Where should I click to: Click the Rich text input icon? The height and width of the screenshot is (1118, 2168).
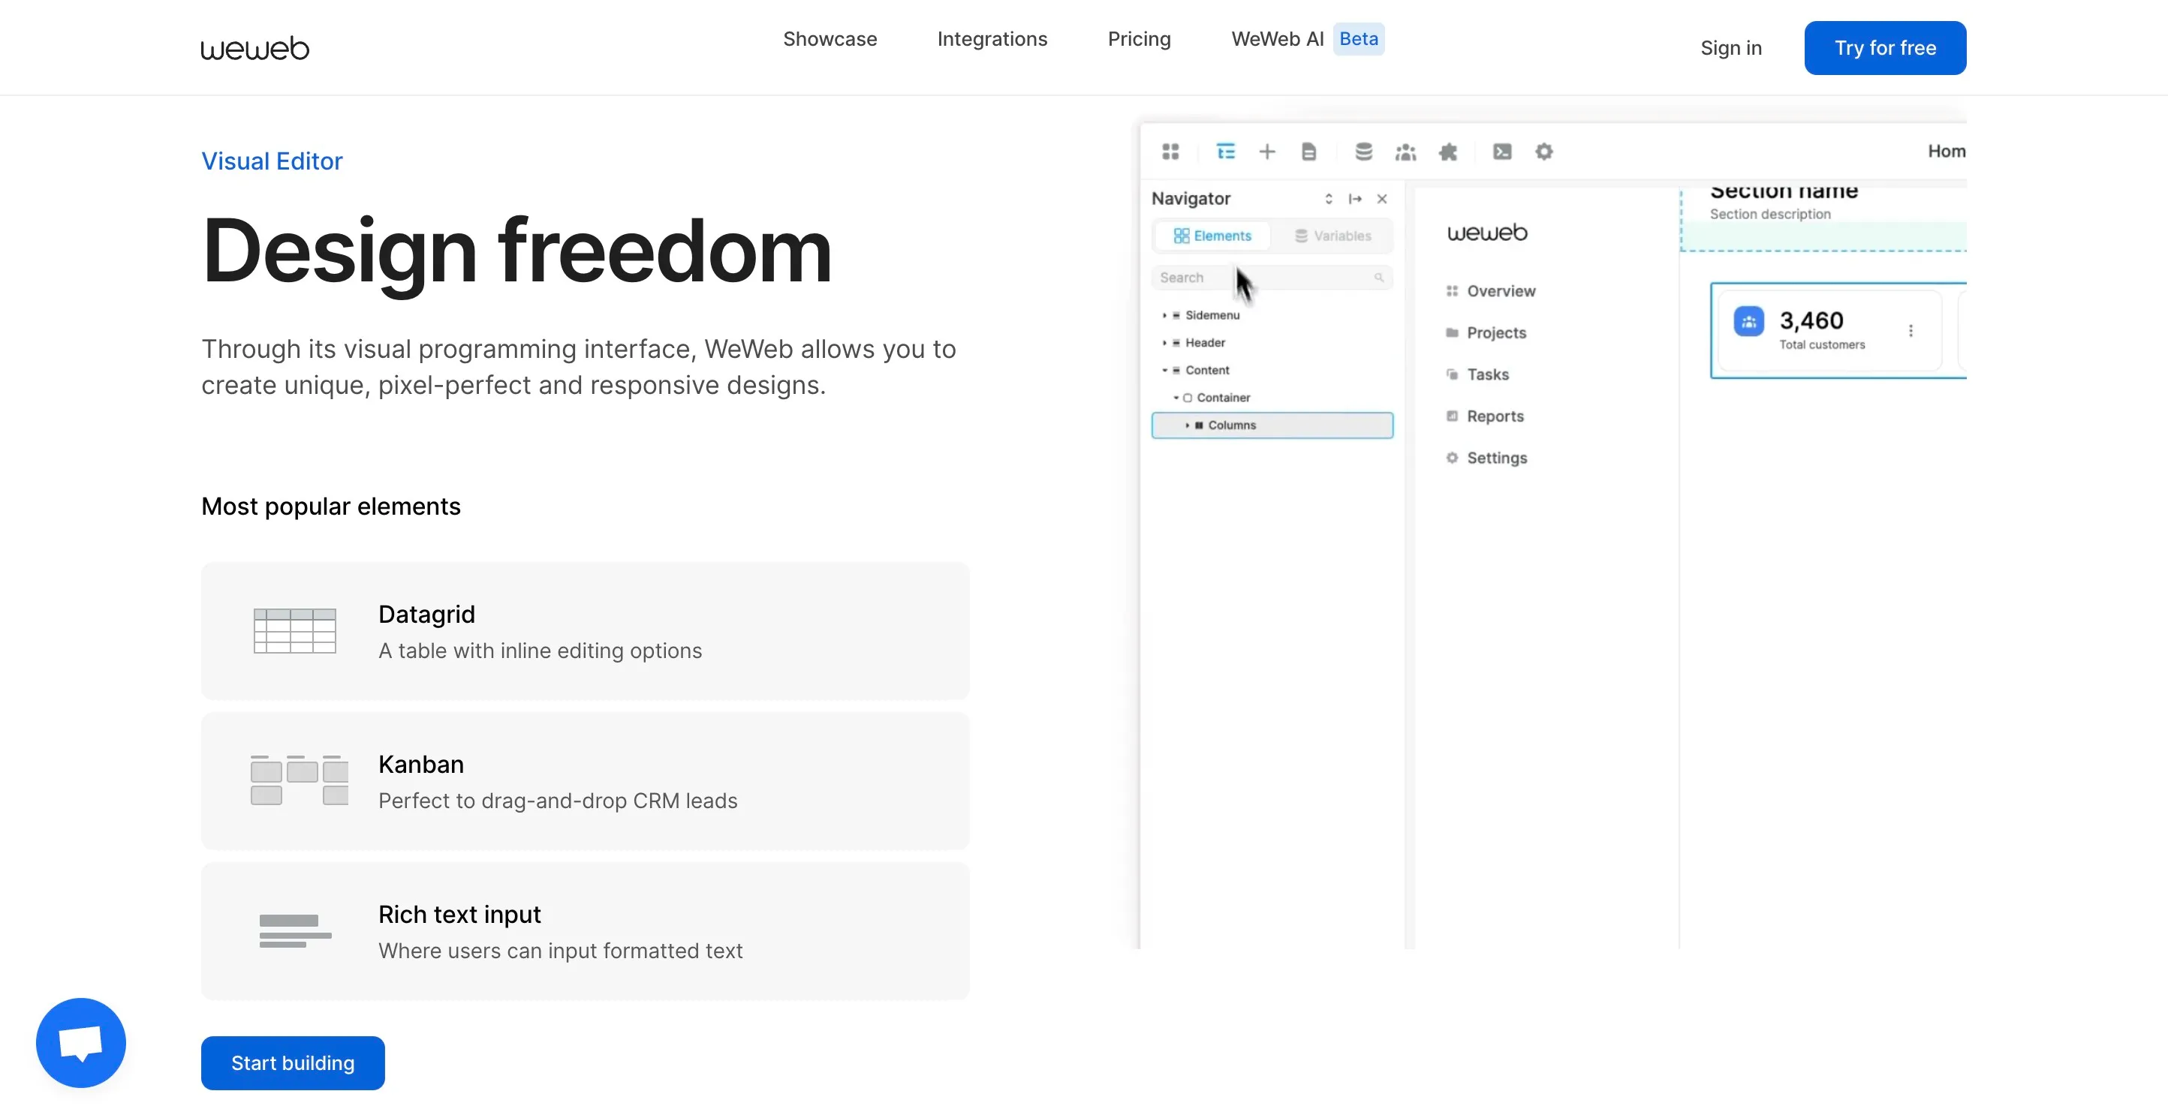[296, 931]
